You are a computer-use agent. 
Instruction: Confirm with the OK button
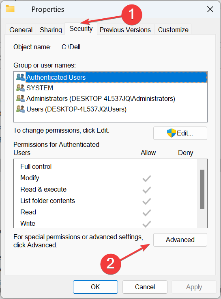click(x=95, y=287)
